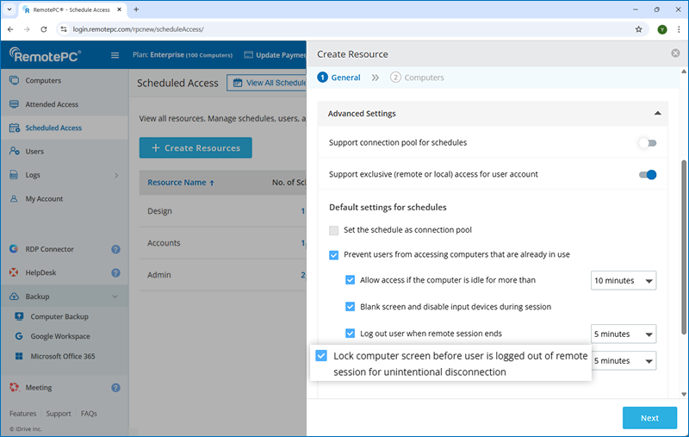Switch to the Computers step tab

(418, 78)
